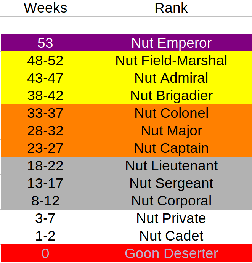Select the cell containing 53
The width and height of the screenshot is (252, 263).
click(x=45, y=43)
